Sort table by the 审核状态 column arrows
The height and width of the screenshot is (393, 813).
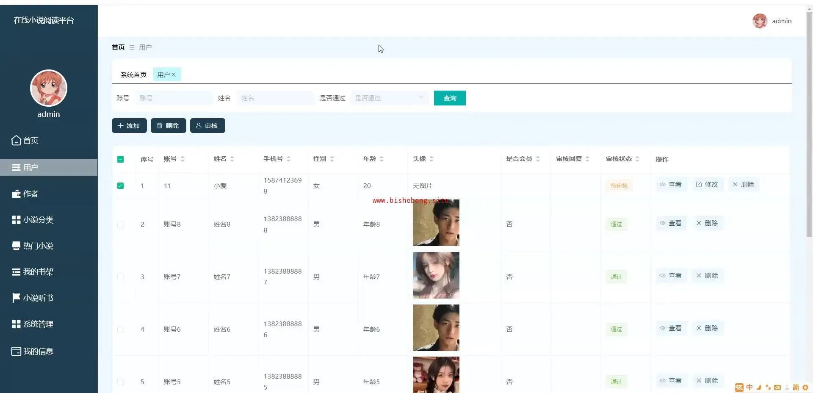click(x=637, y=159)
